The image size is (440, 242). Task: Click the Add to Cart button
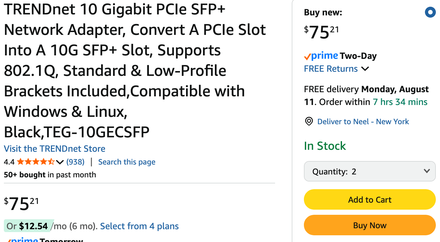click(x=370, y=200)
